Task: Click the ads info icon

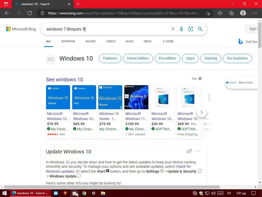Action: pyautogui.click(x=200, y=78)
